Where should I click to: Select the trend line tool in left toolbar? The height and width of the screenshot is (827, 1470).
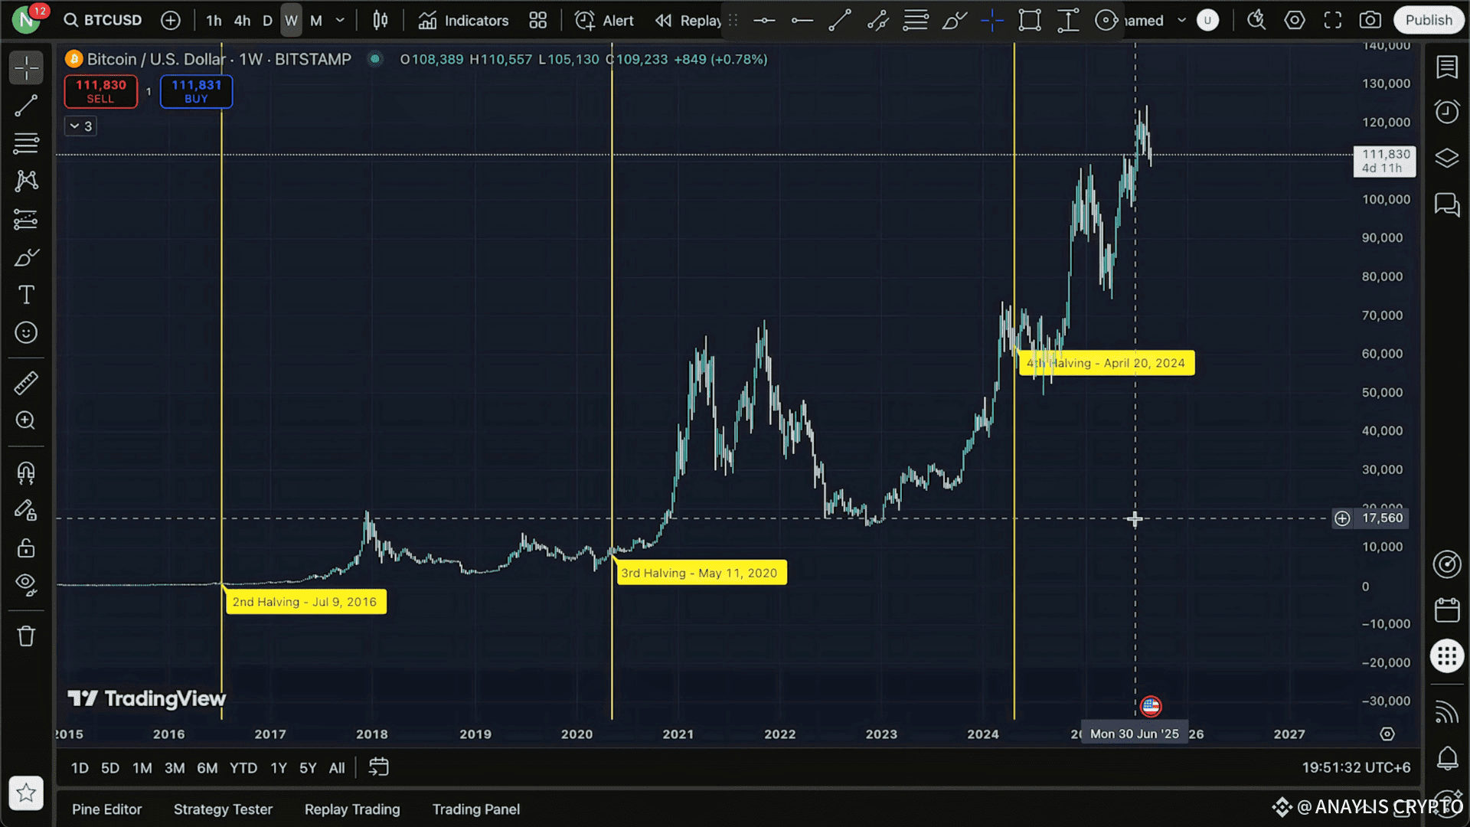click(x=26, y=106)
